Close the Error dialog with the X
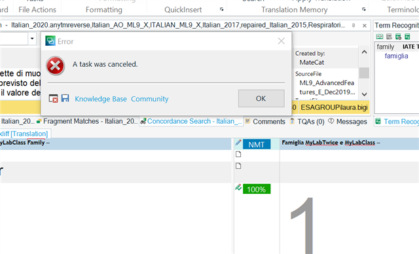The height and width of the screenshot is (254, 419). click(x=281, y=41)
